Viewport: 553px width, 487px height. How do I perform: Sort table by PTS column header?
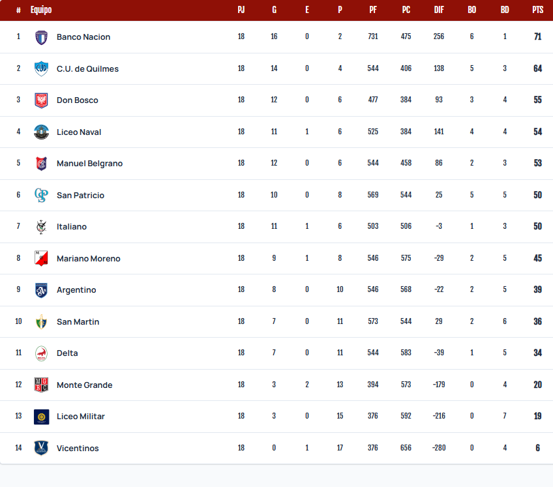tap(537, 10)
